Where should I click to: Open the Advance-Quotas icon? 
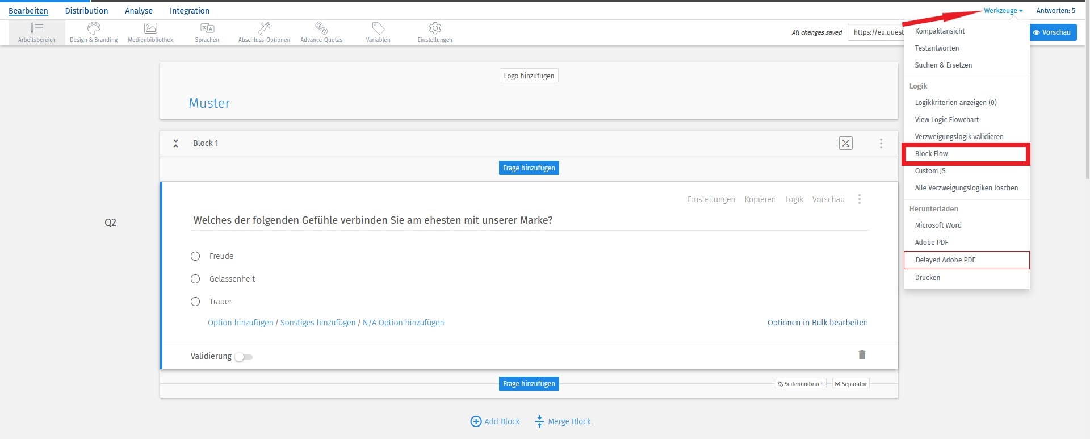coord(321,28)
